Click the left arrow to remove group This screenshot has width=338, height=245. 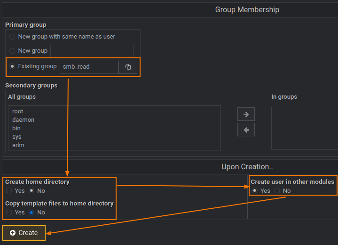coord(246,129)
